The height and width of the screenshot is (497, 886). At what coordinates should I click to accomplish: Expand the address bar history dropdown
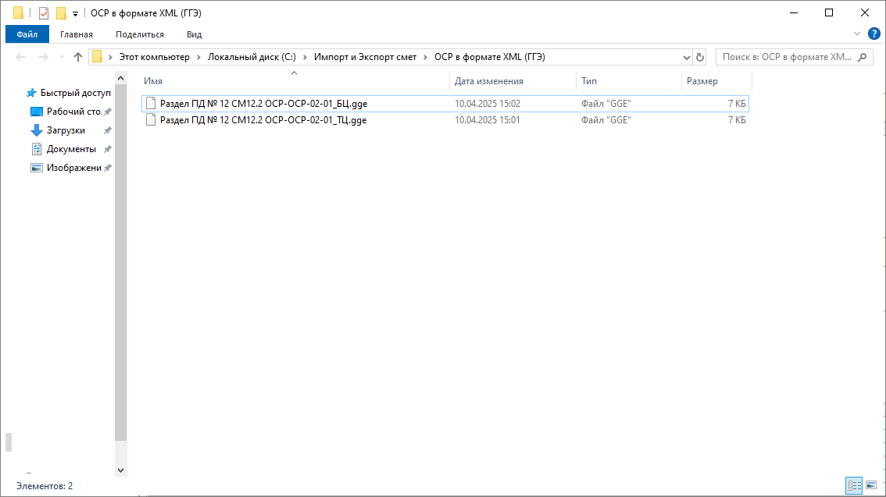[687, 57]
